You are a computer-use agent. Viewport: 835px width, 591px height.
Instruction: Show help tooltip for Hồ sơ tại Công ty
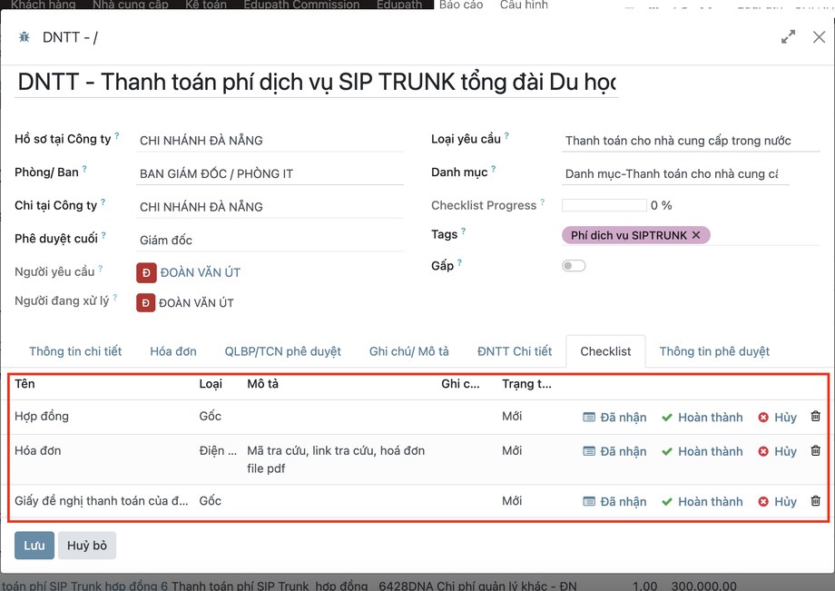tap(117, 135)
